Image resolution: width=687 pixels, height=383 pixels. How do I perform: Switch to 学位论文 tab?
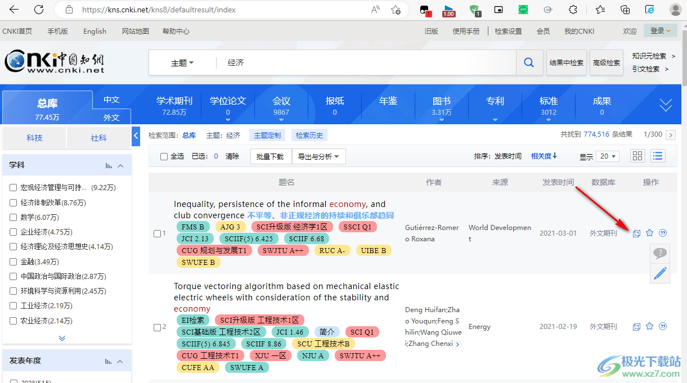coord(228,105)
